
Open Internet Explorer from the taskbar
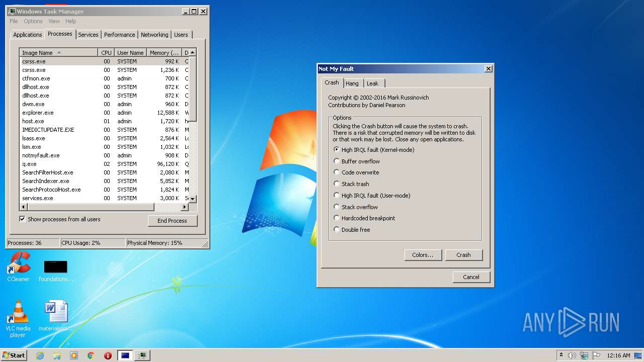click(x=40, y=355)
